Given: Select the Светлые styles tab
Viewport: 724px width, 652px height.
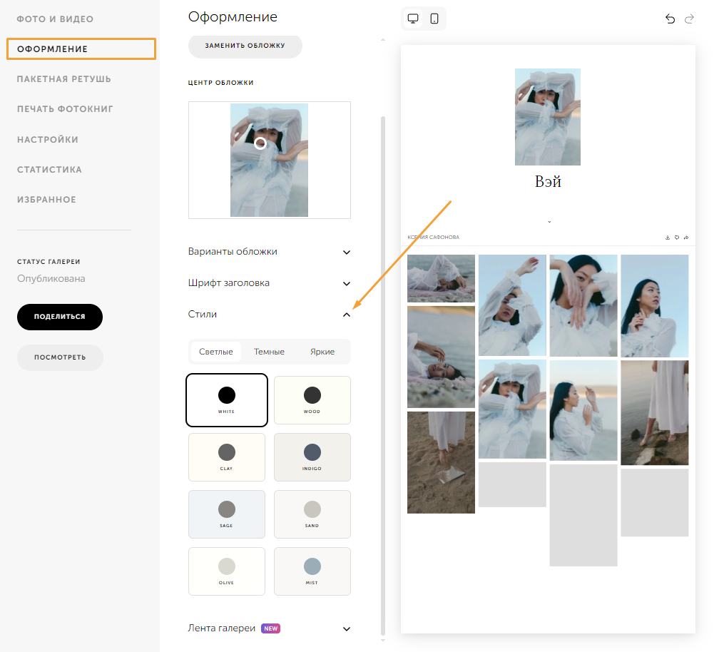Looking at the screenshot, I should point(215,352).
